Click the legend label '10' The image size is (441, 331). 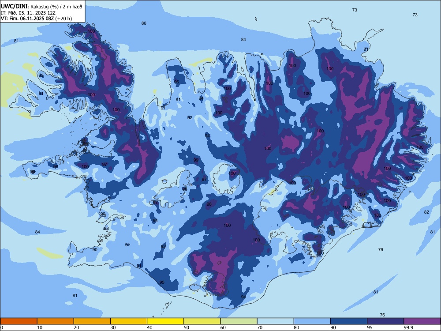[40, 327]
